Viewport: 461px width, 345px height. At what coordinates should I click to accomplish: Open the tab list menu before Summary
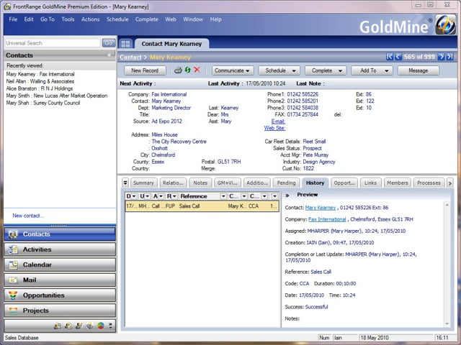click(x=125, y=183)
